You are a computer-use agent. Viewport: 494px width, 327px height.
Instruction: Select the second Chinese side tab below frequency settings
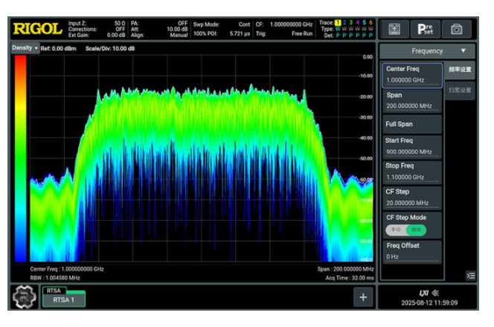(460, 91)
